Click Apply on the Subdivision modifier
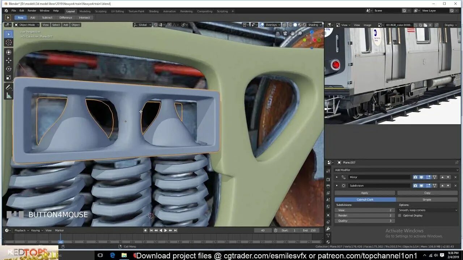Viewport: 463px width, 260px height. click(365, 193)
